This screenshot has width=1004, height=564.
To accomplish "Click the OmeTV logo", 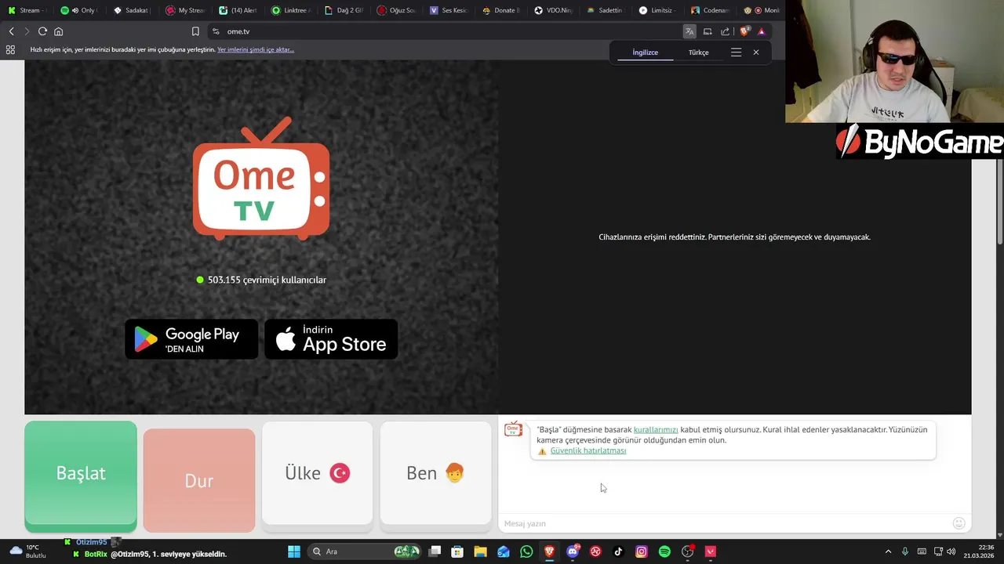I will [x=261, y=179].
